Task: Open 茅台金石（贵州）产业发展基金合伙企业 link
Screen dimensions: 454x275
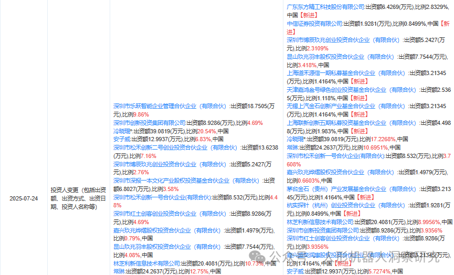Action: 351,189
